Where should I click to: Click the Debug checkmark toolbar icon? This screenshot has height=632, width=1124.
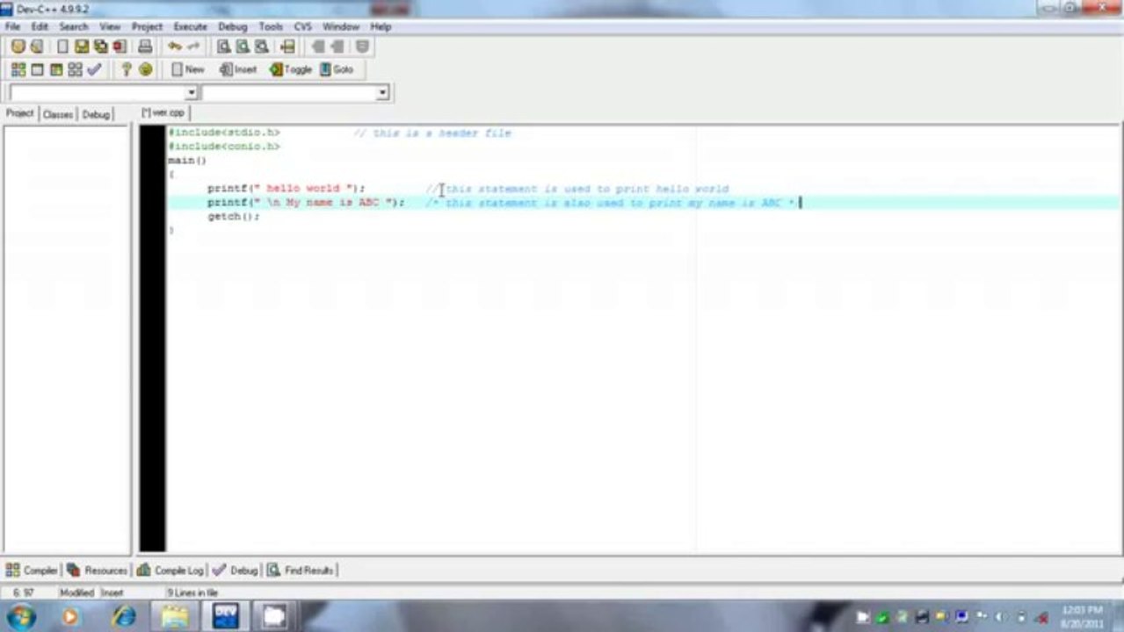(94, 69)
